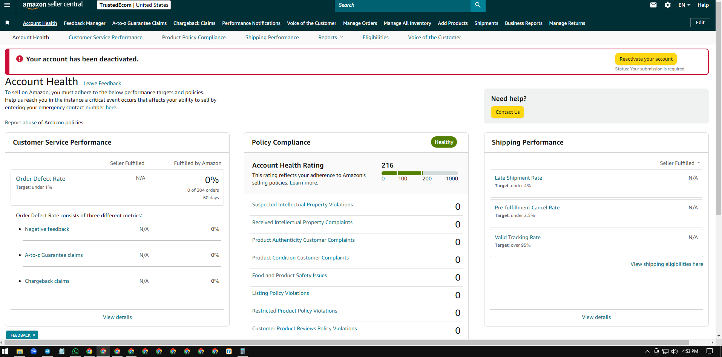This screenshot has height=357, width=722.
Task: Open the Seller Fulfilled shipping dropdown
Action: [680, 163]
